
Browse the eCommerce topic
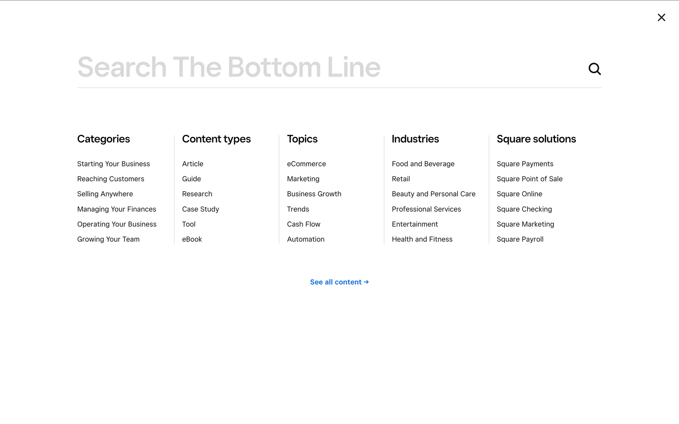(x=306, y=164)
